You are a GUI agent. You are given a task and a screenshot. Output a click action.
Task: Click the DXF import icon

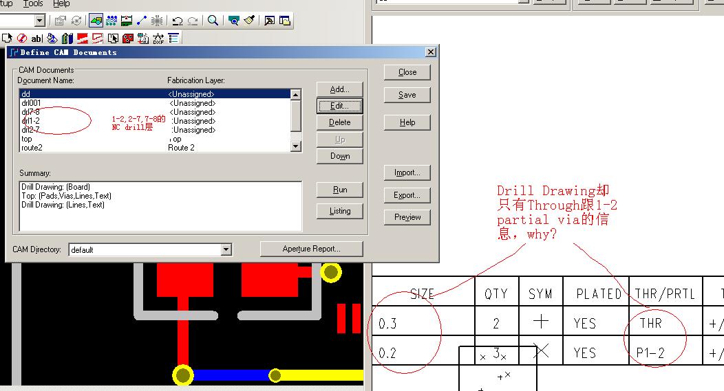tap(158, 38)
